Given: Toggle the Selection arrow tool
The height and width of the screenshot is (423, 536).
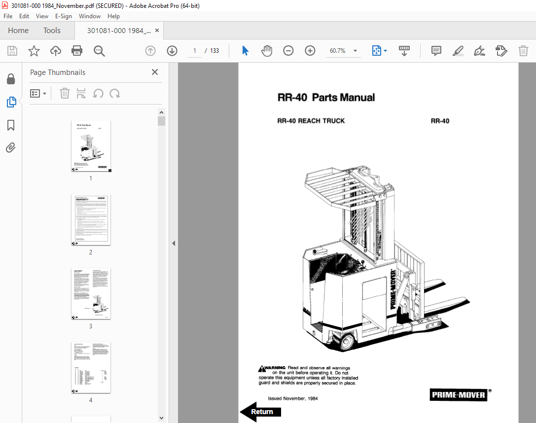Looking at the screenshot, I should click(245, 50).
